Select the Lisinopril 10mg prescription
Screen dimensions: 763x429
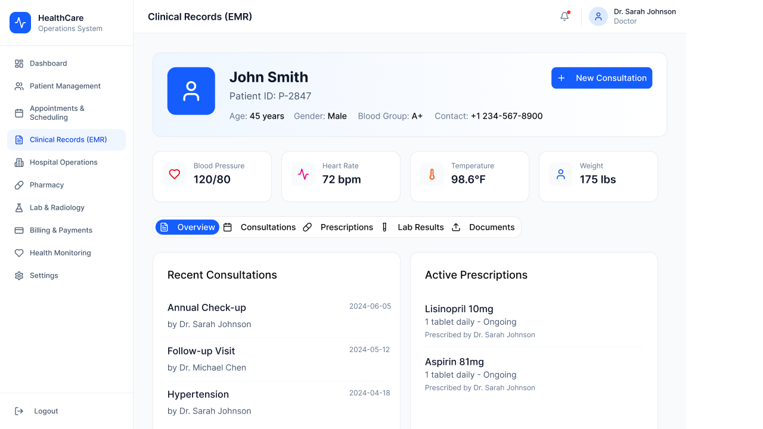tap(534, 321)
